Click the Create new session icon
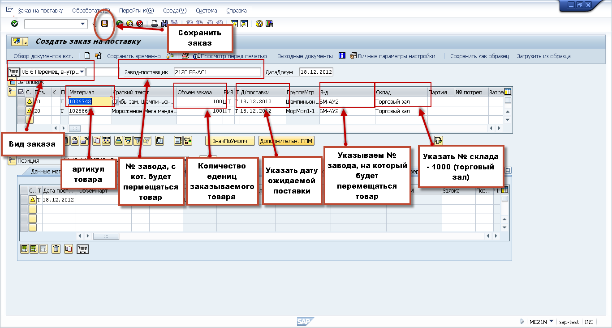The height and width of the screenshot is (328, 612). pyautogui.click(x=234, y=24)
